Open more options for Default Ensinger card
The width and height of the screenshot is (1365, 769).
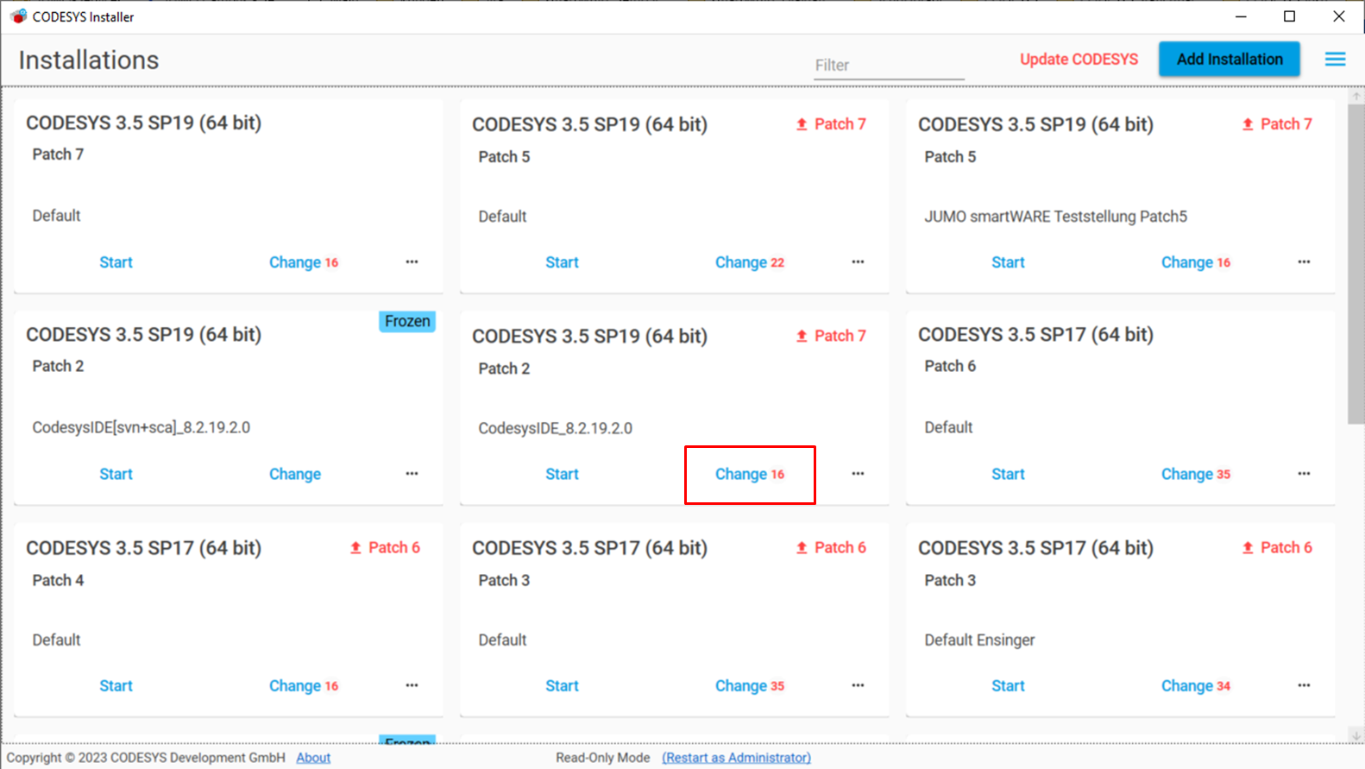click(1304, 685)
